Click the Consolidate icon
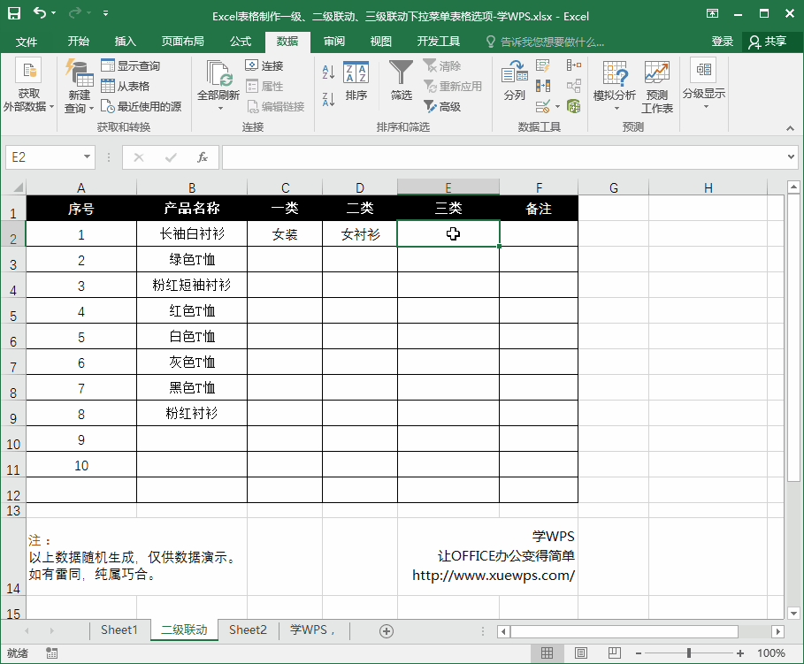Viewport: 804px width, 664px height. coord(574,65)
